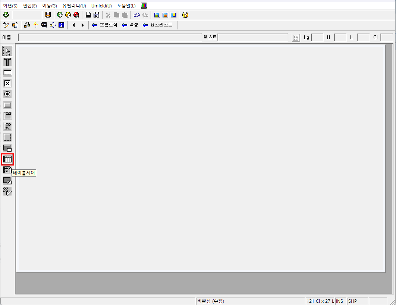
Task: Select the custom control tool
Action: [x=7, y=181]
